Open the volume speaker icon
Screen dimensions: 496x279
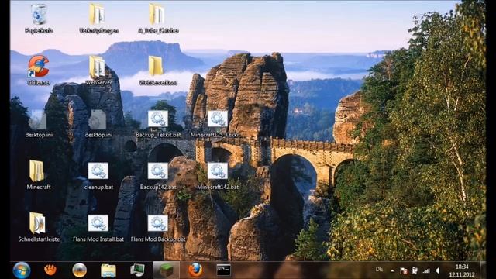(x=438, y=270)
